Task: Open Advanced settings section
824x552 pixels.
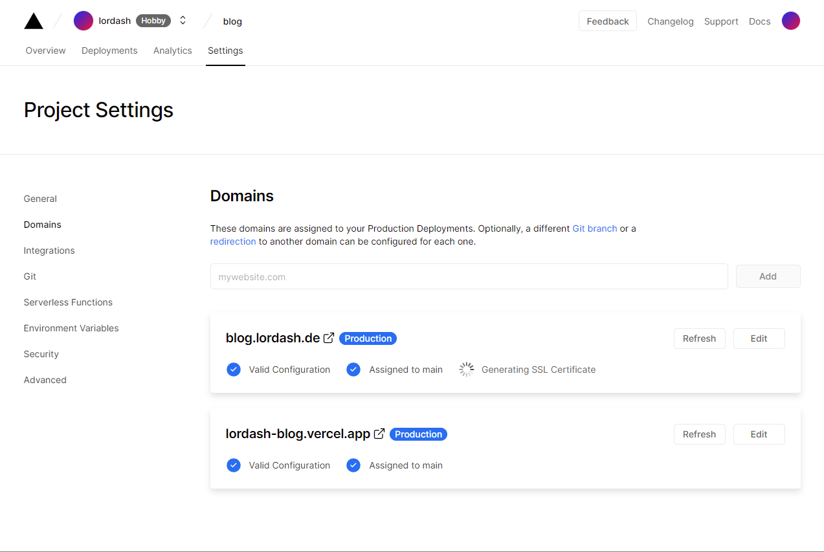Action: [x=45, y=380]
